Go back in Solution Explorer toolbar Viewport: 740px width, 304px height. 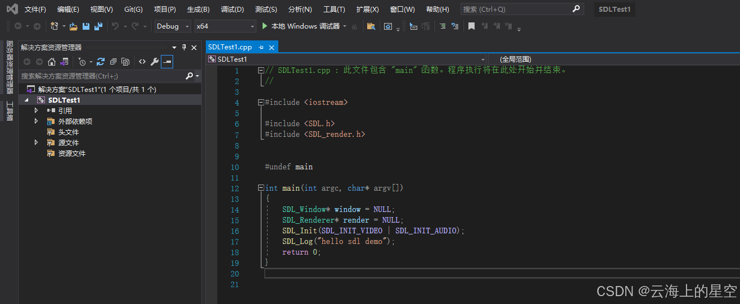click(27, 62)
